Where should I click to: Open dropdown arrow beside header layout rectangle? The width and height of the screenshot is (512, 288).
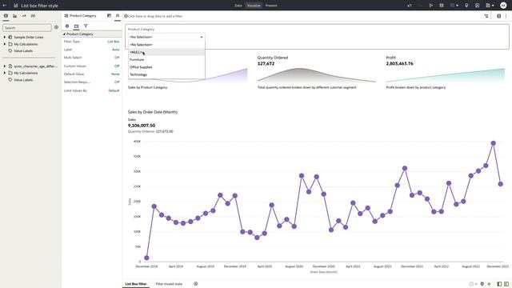click(457, 6)
